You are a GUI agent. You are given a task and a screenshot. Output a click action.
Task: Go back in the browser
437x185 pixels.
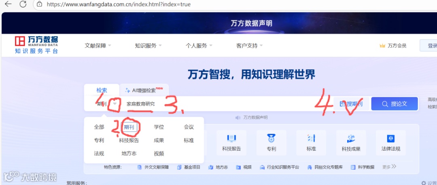(8, 4)
